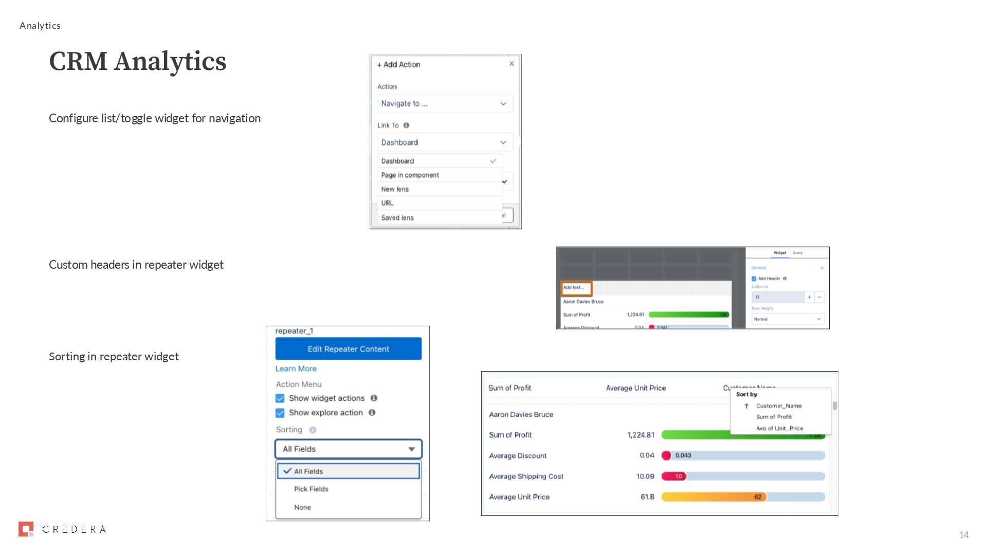Open the Action Navigate to dropdown
The height and width of the screenshot is (555, 987).
click(445, 103)
